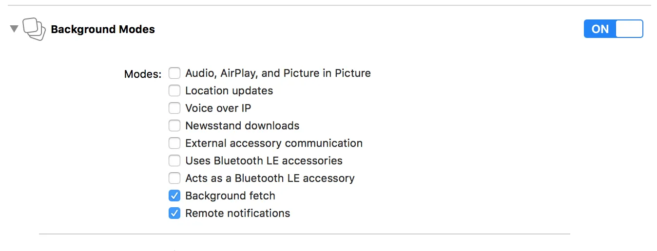This screenshot has width=657, height=251.
Task: Disable the Remote notifications checkbox
Action: pyautogui.click(x=174, y=213)
